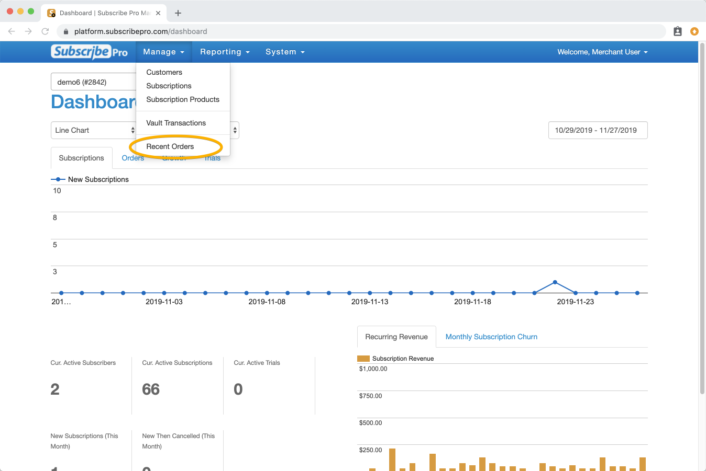Screen dimensions: 706x471
Task: Open the demo6 (#2842) store selector
Action: pyautogui.click(x=93, y=82)
